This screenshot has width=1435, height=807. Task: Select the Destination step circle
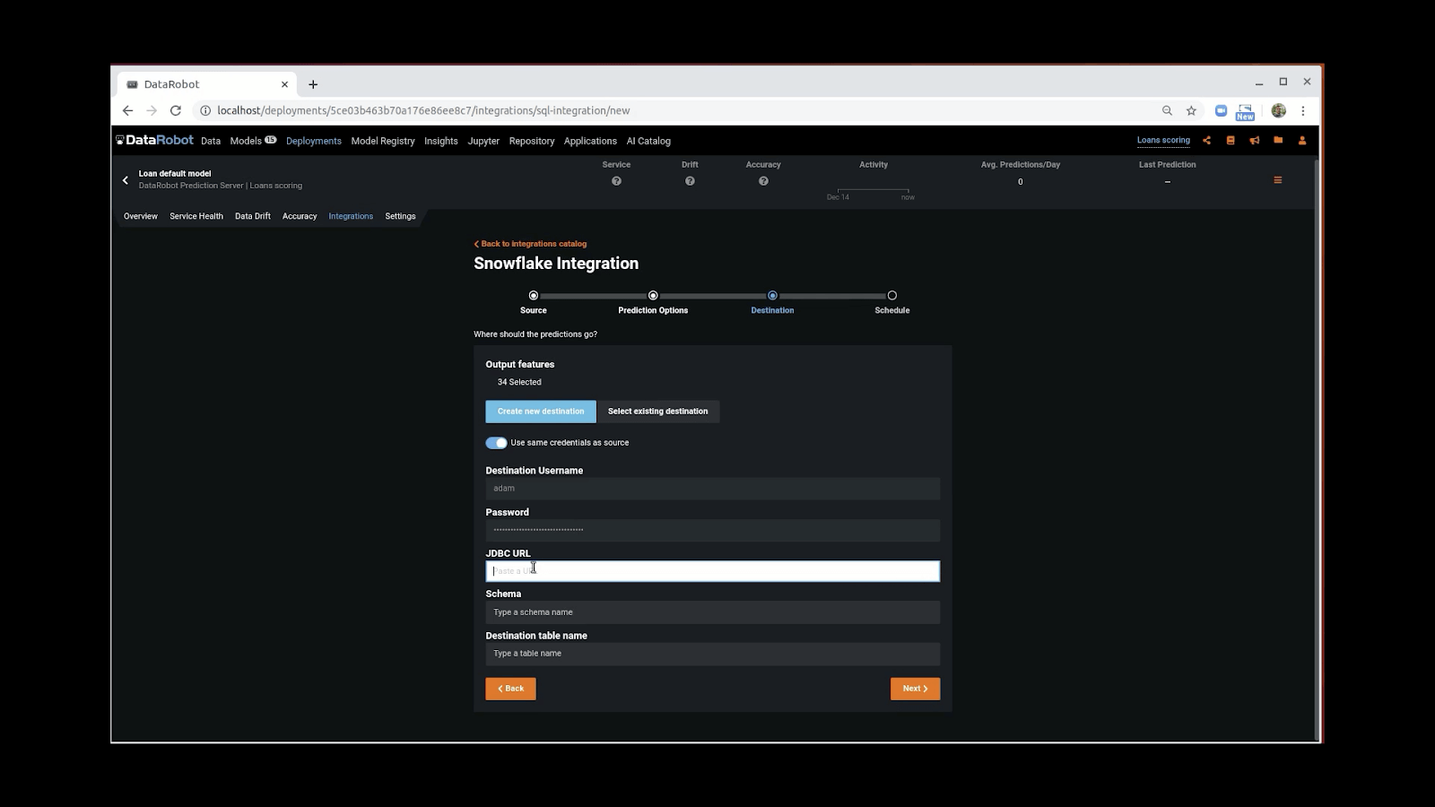click(772, 295)
